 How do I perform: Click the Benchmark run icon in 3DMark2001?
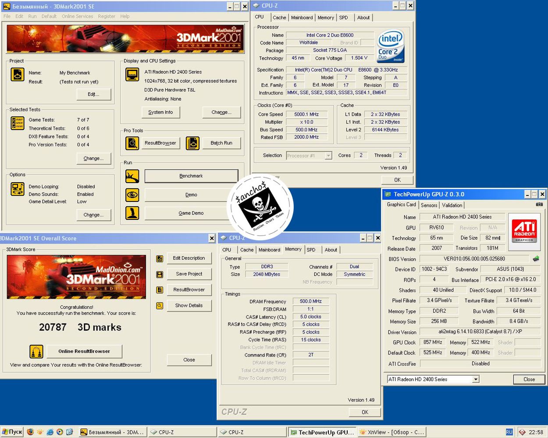132,176
